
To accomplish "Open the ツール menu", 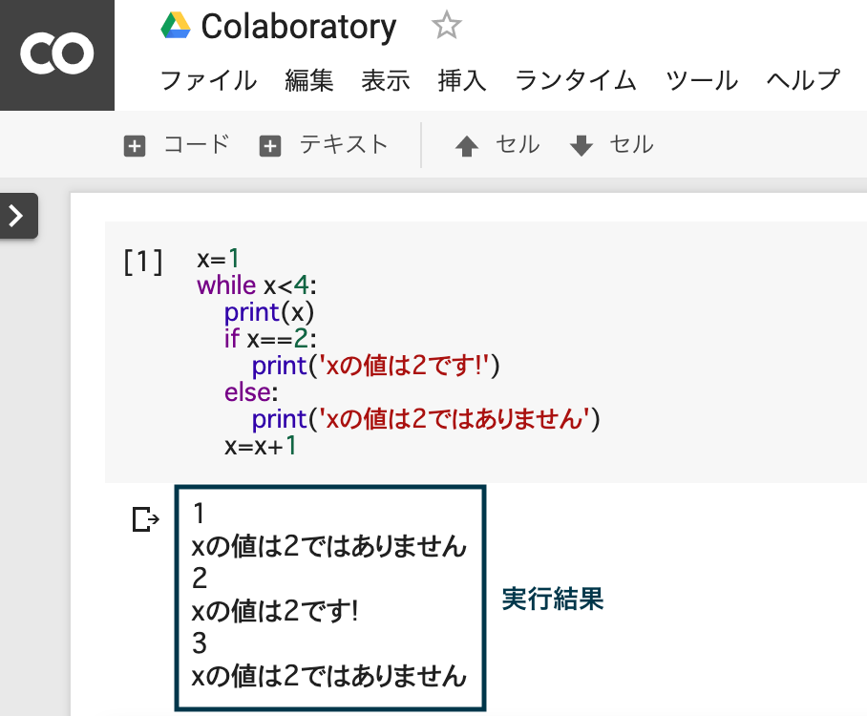I will click(702, 80).
